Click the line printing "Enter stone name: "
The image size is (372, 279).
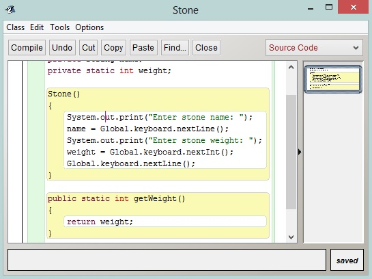coord(160,117)
